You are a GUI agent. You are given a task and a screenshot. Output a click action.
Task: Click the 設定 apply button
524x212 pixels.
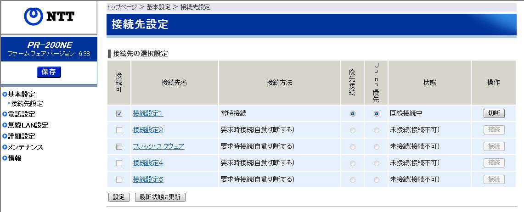tap(118, 197)
